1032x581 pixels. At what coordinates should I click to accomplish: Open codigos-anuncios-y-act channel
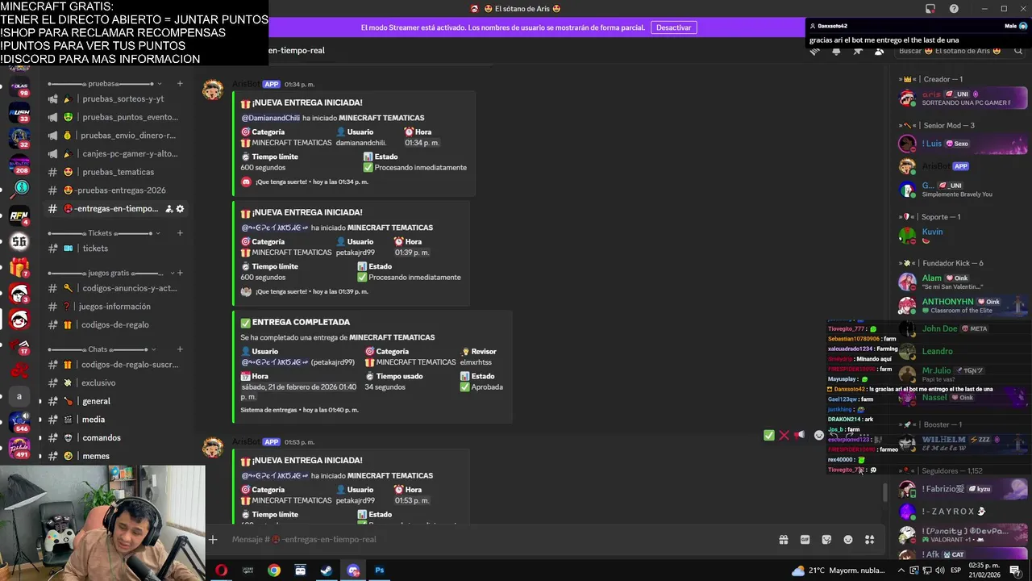tap(117, 288)
